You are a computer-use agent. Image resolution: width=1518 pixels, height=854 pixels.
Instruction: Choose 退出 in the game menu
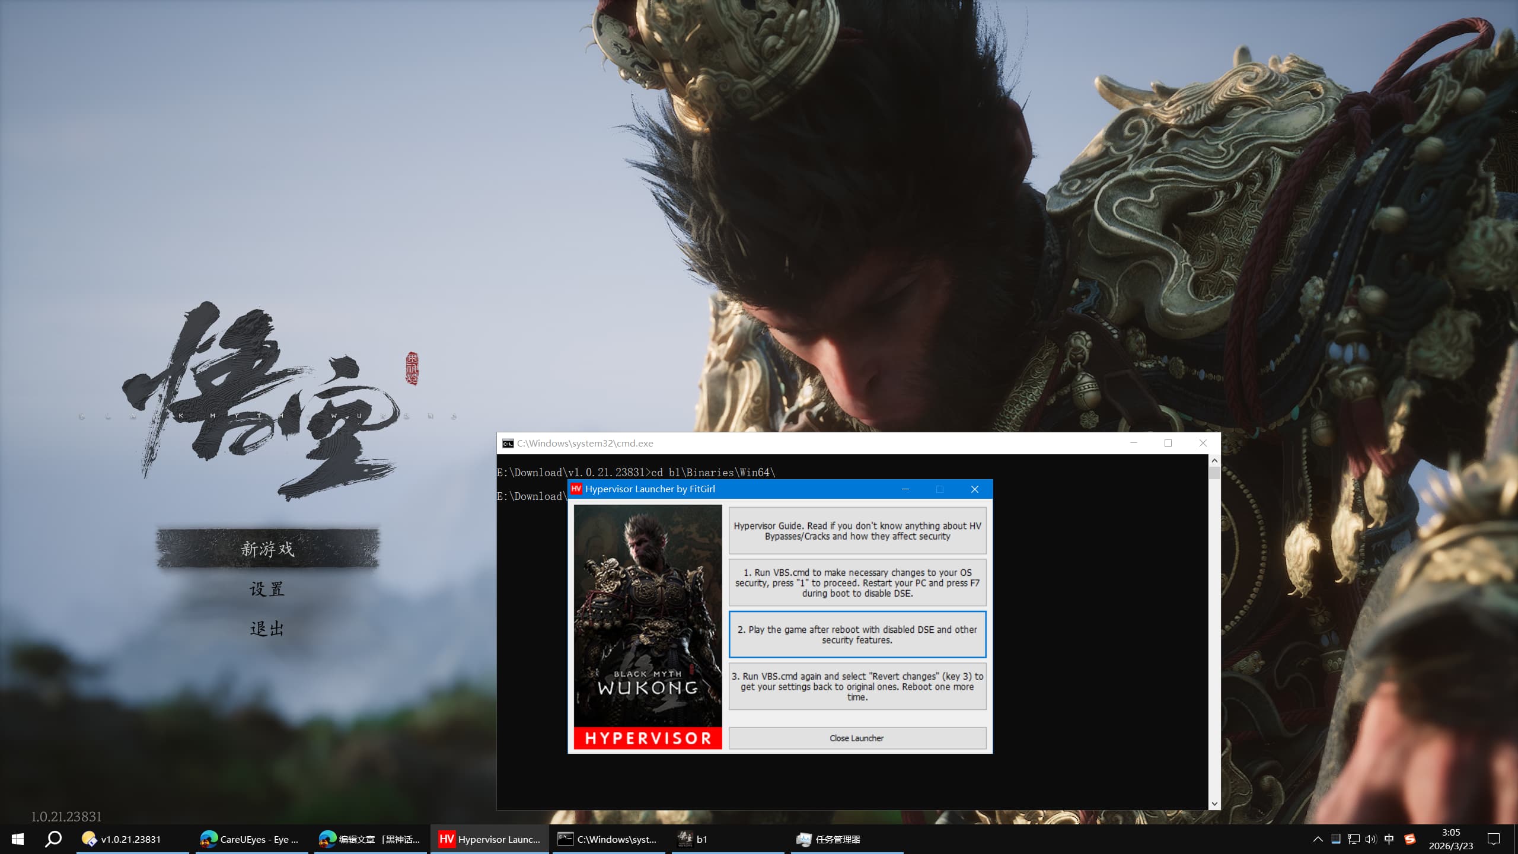pyautogui.click(x=267, y=629)
